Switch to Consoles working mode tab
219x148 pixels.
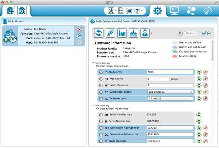pos(174,11)
